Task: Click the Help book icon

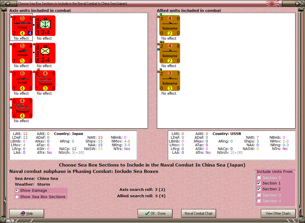Action: click(x=23, y=213)
